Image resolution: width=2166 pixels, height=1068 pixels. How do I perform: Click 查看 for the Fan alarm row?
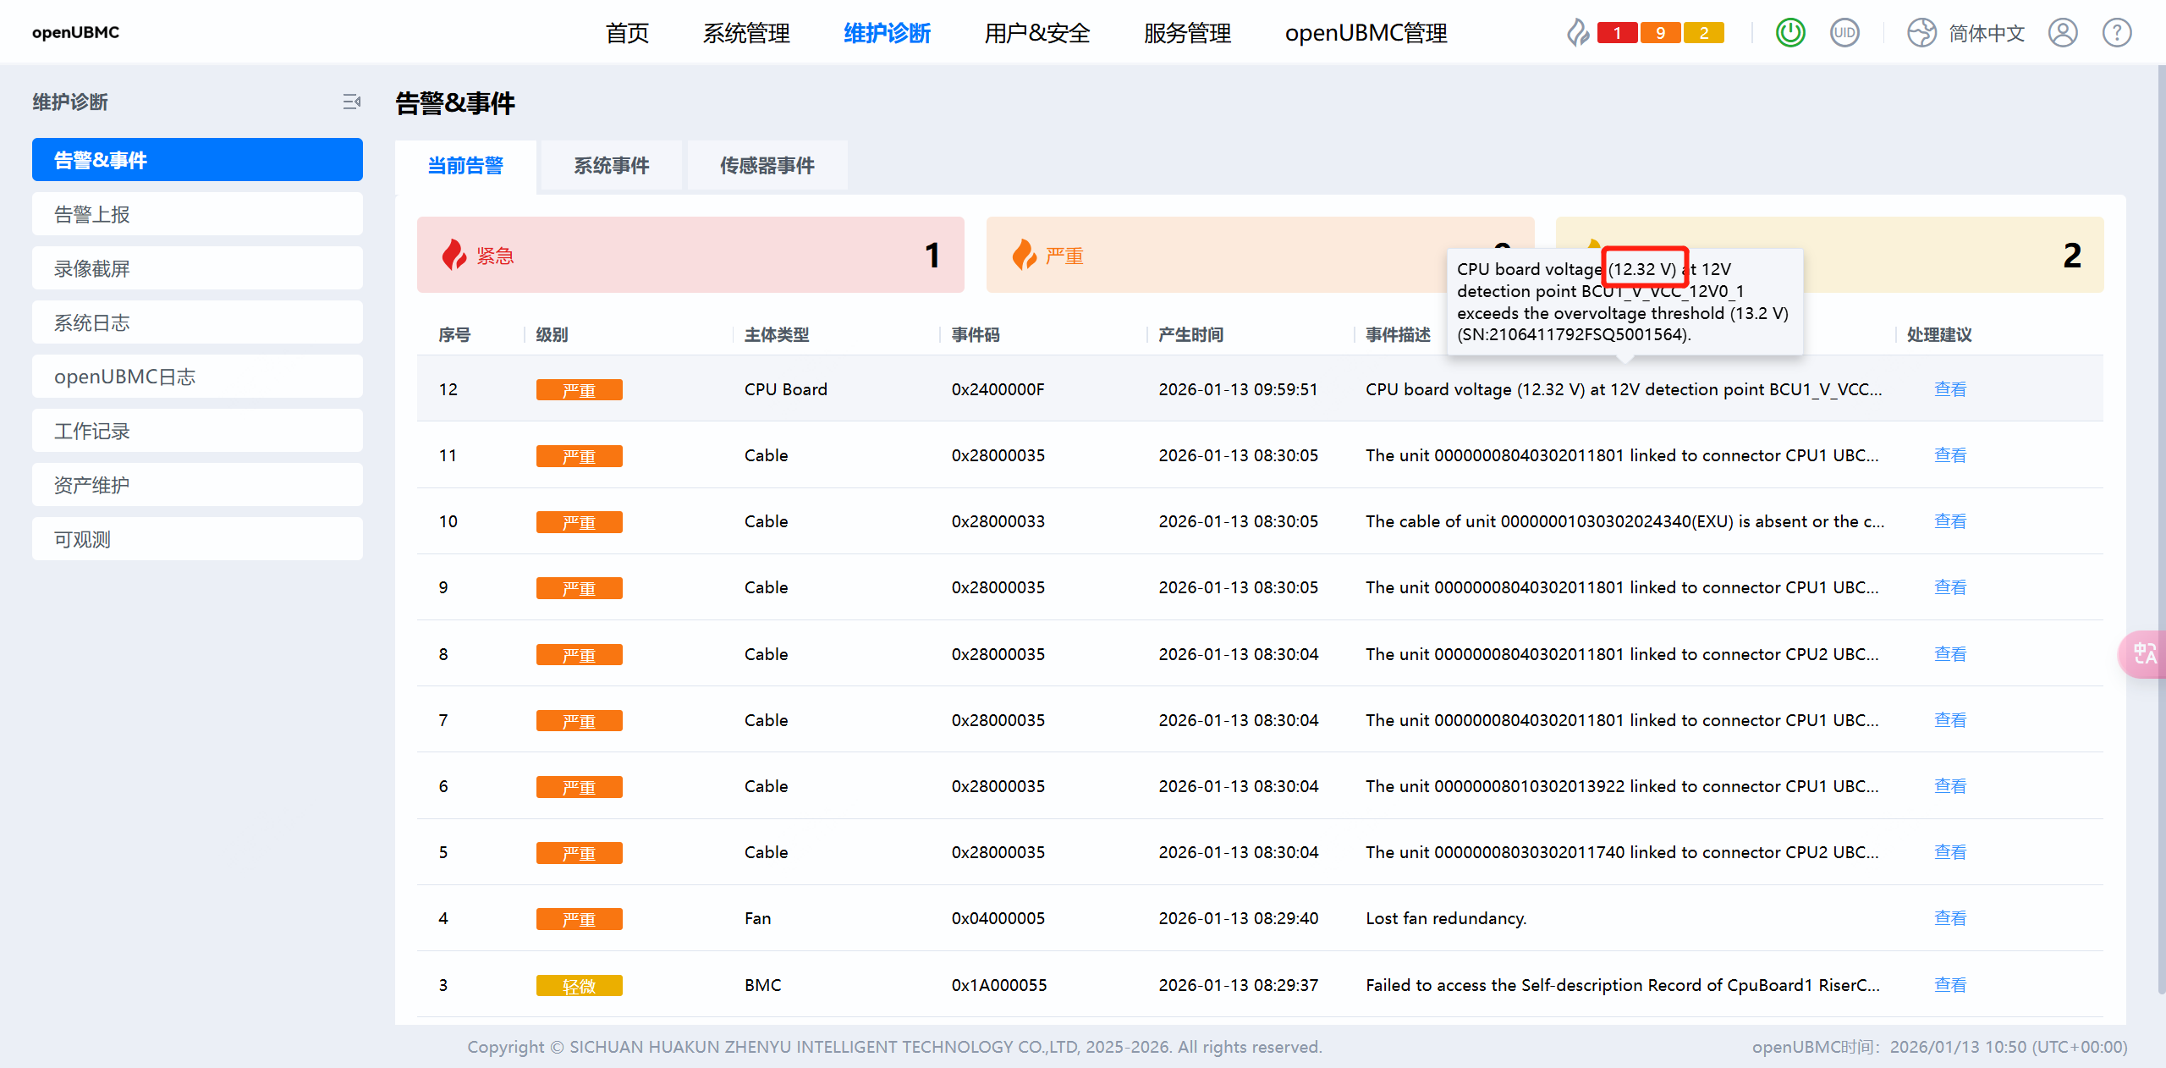coord(1949,918)
